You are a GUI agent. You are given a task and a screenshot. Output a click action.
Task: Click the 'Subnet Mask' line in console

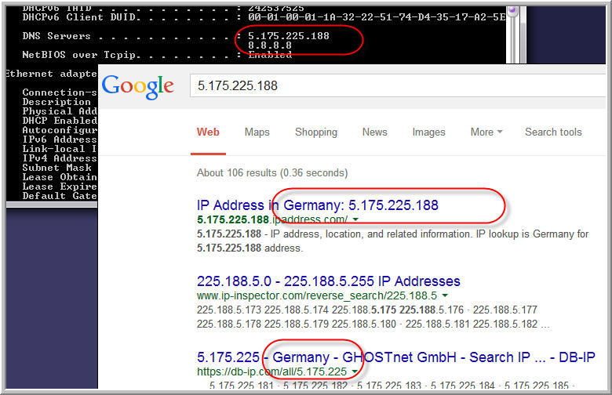[x=57, y=168]
